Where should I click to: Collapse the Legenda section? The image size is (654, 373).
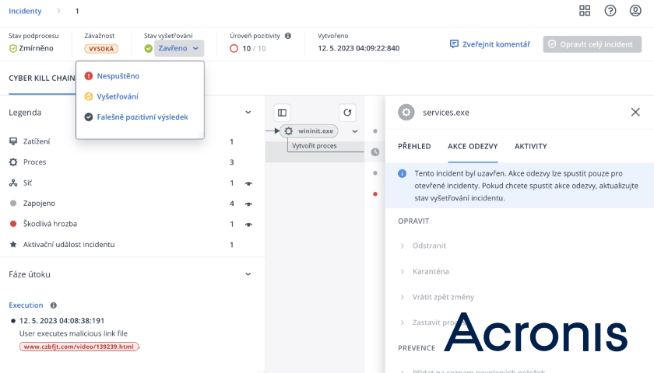[248, 113]
